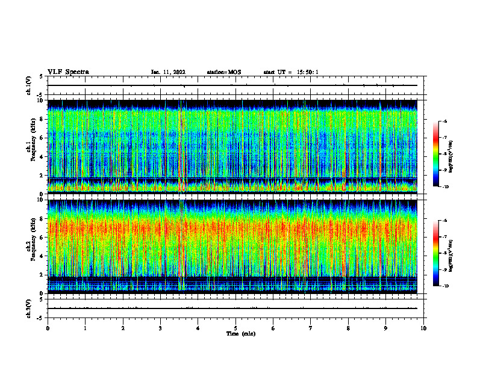
Task: Click time-axis tick label "1"
Action: coord(85,328)
